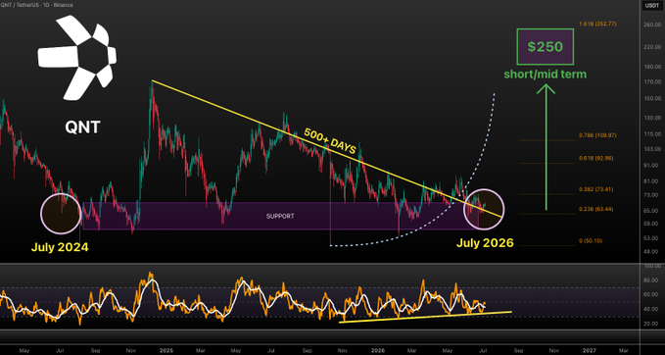Viewport: 665px width, 355px height.
Task: Click the 2026 time axis label
Action: pyautogui.click(x=378, y=351)
